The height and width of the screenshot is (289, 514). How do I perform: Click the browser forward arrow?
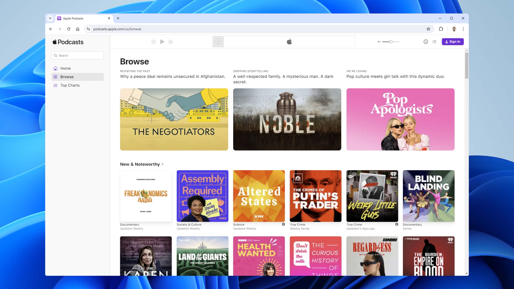pyautogui.click(x=60, y=29)
